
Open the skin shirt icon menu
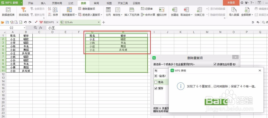246,3
